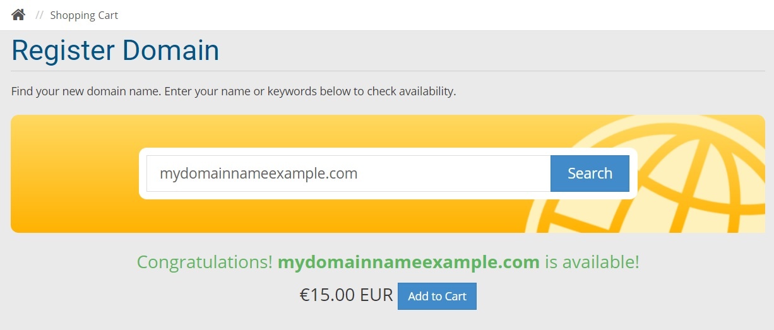The height and width of the screenshot is (330, 774).
Task: Click the blue Search button
Action: (x=590, y=174)
